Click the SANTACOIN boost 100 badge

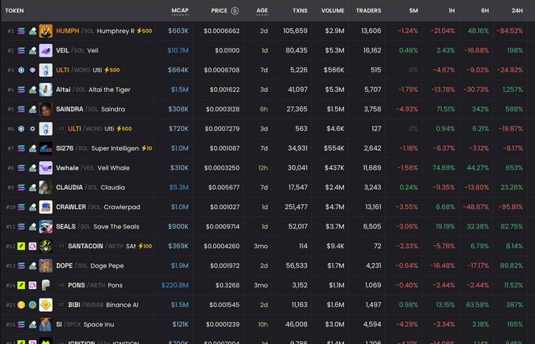pos(145,247)
